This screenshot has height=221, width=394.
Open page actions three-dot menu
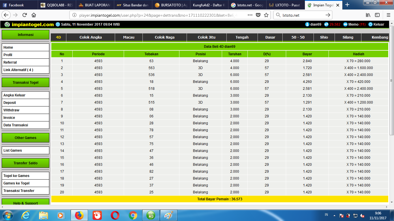(x=250, y=15)
